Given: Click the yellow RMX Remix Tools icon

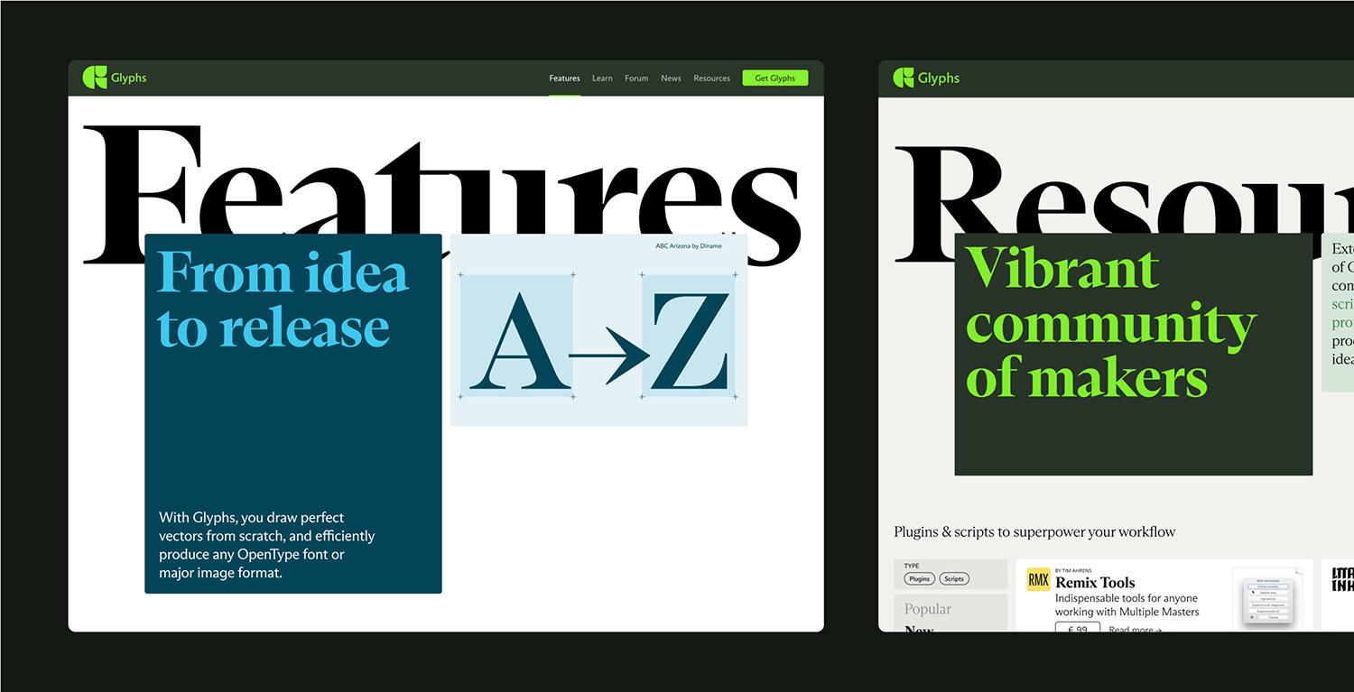Looking at the screenshot, I should pyautogui.click(x=1038, y=579).
